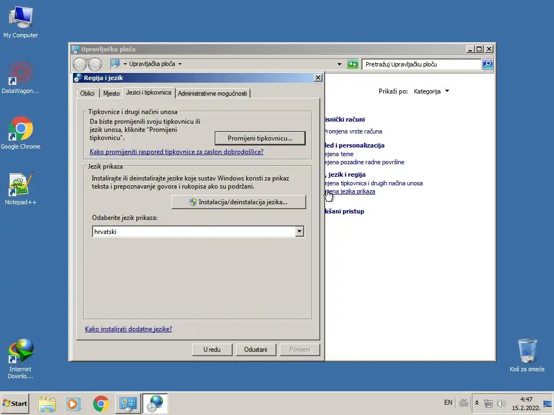Open media player taskbar icon

(74, 404)
